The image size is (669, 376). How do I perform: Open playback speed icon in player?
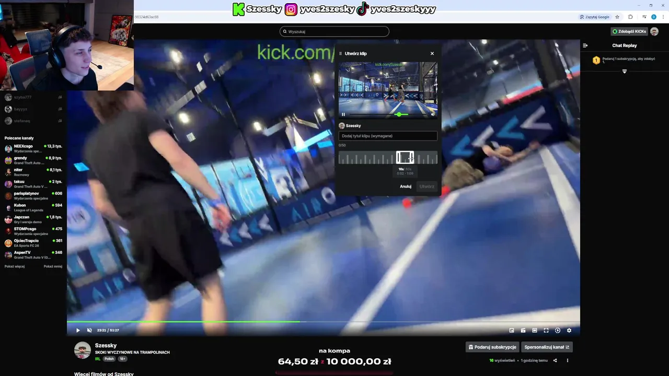558,330
